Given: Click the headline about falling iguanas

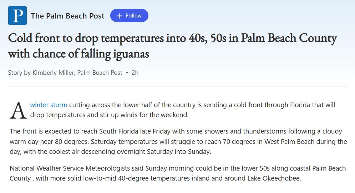Looking at the screenshot, I should (x=172, y=46).
